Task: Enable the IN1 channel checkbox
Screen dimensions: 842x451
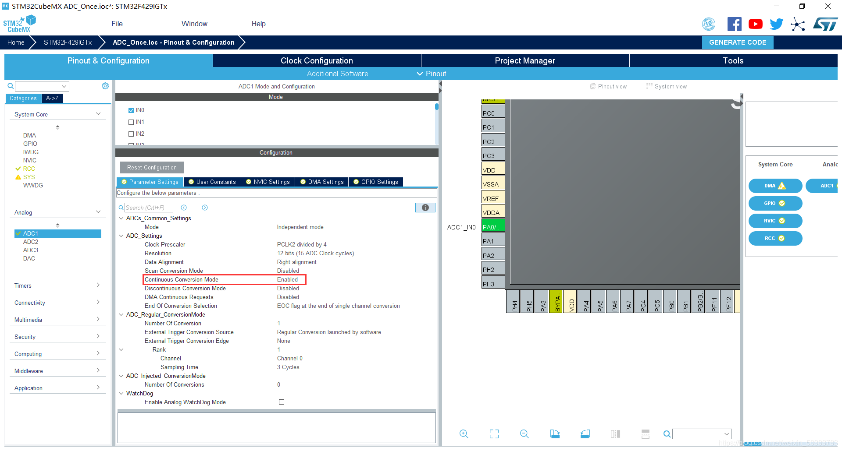Action: 131,122
